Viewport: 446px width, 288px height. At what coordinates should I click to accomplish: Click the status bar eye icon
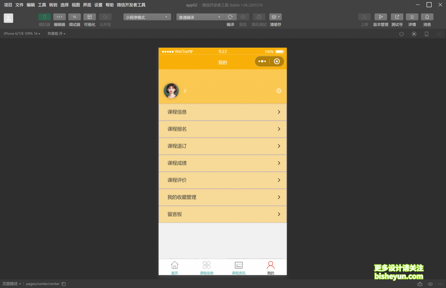(430, 284)
